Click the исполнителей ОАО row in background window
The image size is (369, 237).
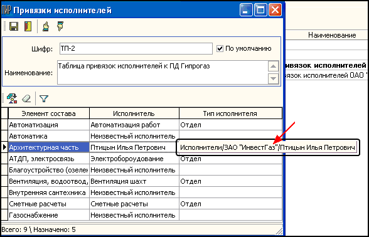point(327,75)
